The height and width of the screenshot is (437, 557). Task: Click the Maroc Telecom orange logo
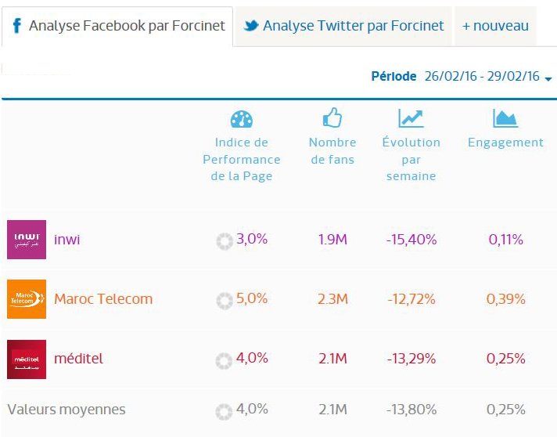(27, 299)
